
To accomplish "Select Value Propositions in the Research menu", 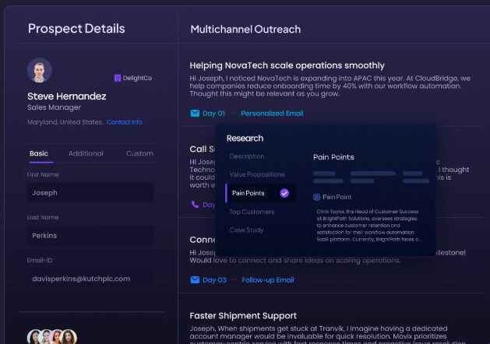I will tap(257, 174).
